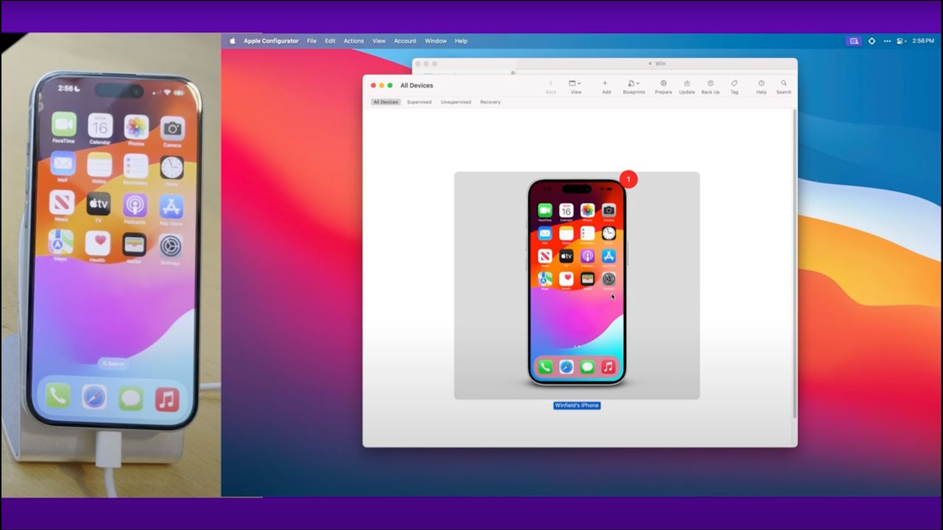
Task: Click the red notification badge on device
Action: [x=628, y=179]
